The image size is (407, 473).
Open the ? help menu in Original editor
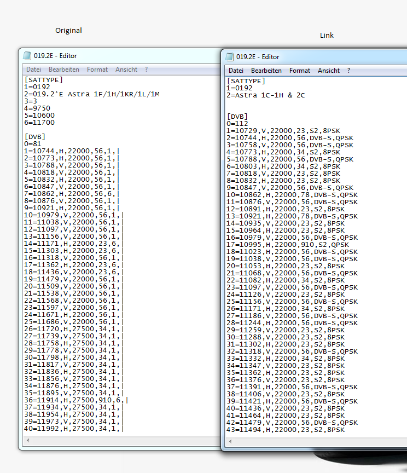tap(146, 70)
